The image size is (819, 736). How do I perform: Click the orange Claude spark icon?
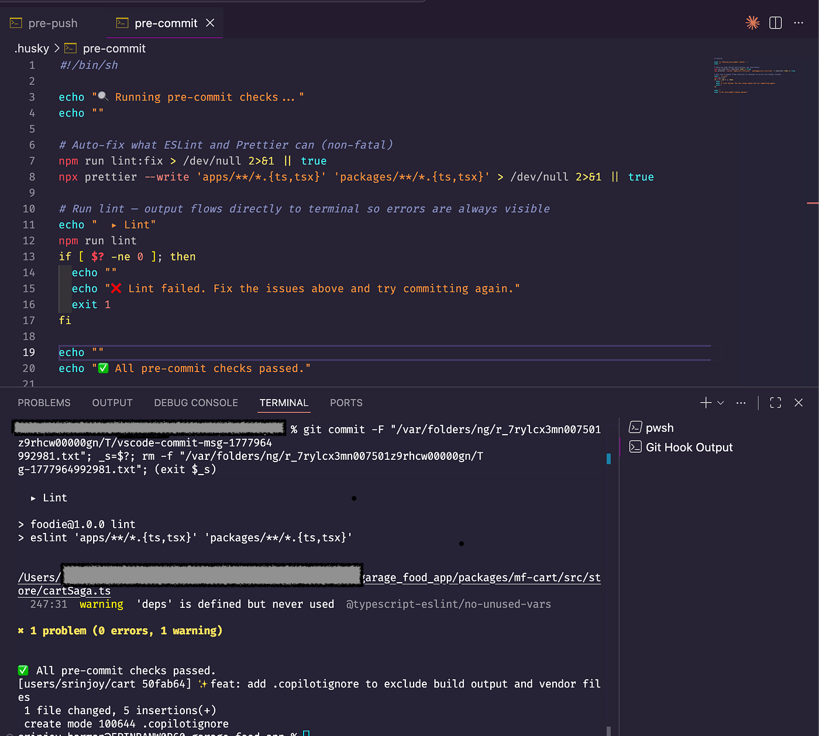(x=752, y=23)
